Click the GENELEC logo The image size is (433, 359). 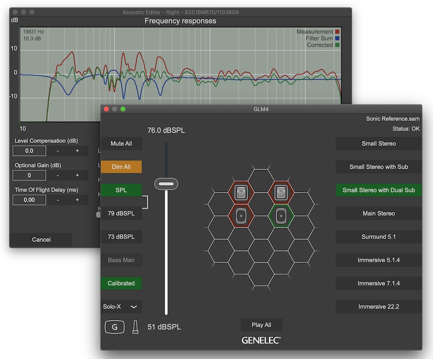(x=261, y=340)
